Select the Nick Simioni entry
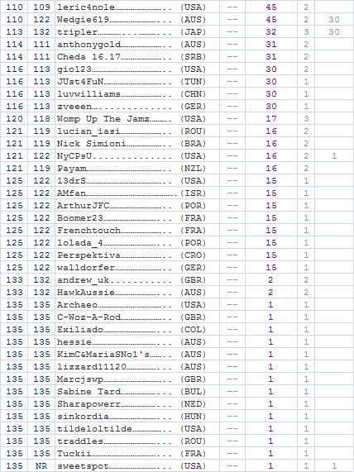The height and width of the screenshot is (472, 354). point(92,144)
